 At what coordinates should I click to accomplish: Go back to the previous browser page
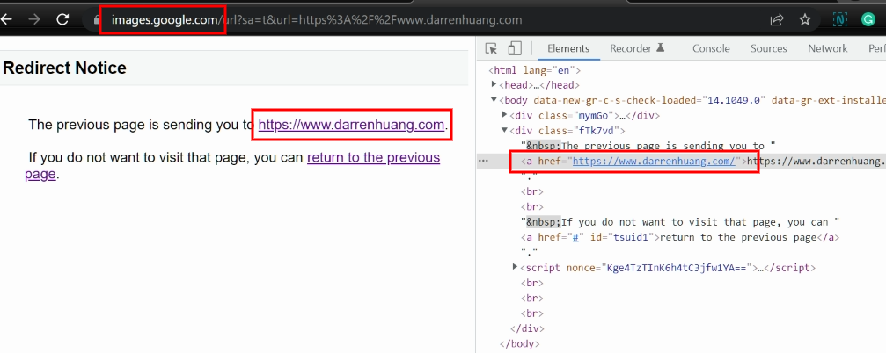6,19
